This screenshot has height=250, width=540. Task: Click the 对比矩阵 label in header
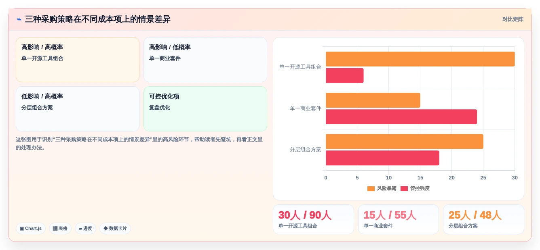[513, 19]
